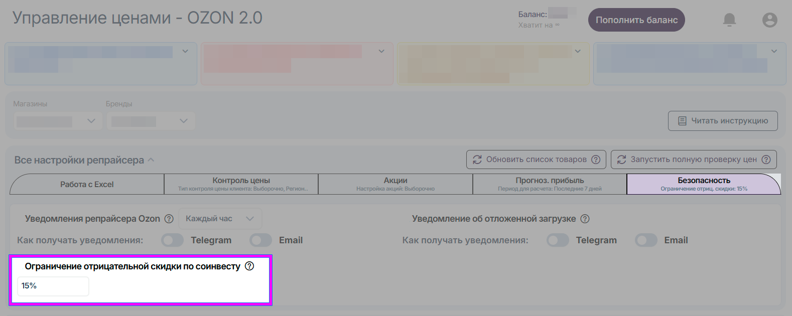
Task: Click help icon next to Обновить список товаров
Action: pos(596,160)
